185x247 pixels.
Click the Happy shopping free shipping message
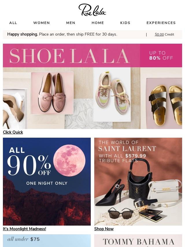point(62,34)
